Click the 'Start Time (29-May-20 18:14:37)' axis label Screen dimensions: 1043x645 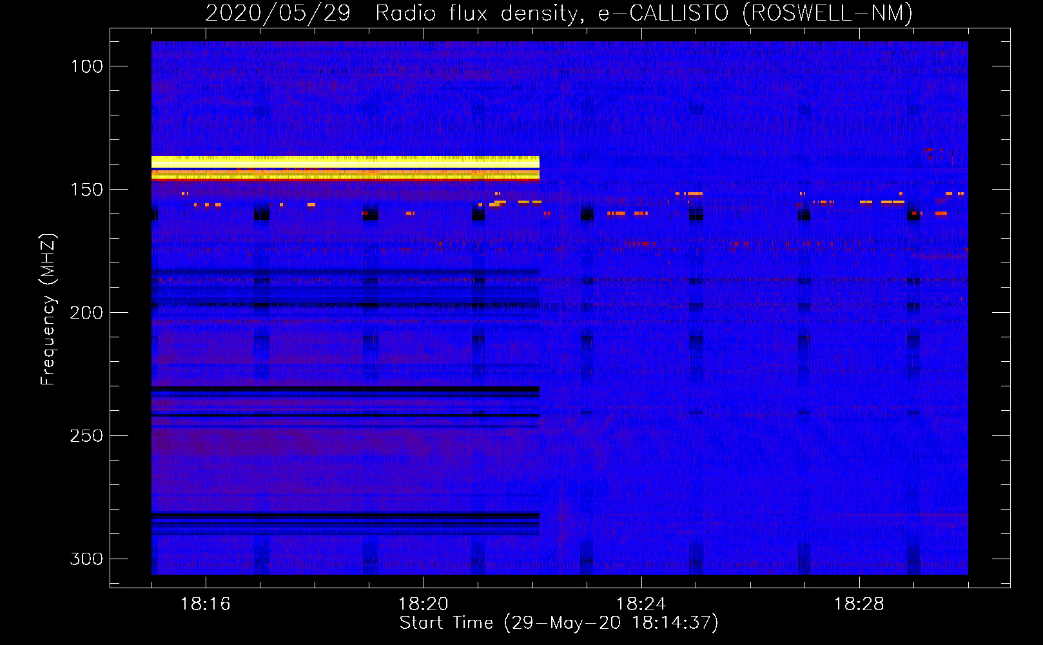[x=559, y=623]
